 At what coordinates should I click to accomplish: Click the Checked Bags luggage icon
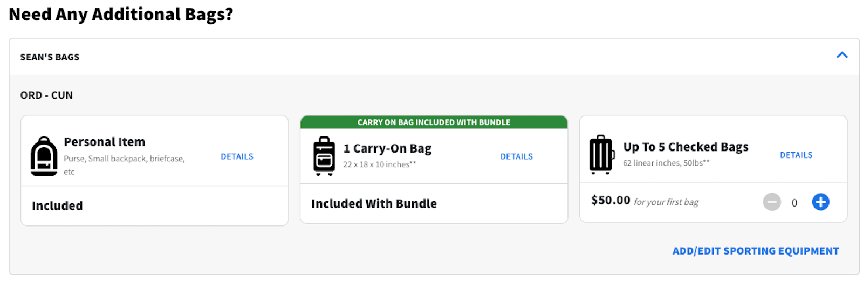click(601, 155)
